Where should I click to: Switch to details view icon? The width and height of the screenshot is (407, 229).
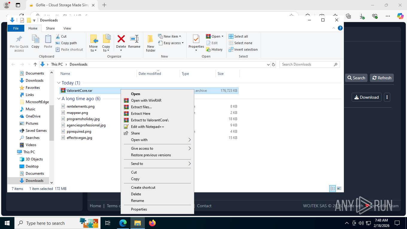332,188
